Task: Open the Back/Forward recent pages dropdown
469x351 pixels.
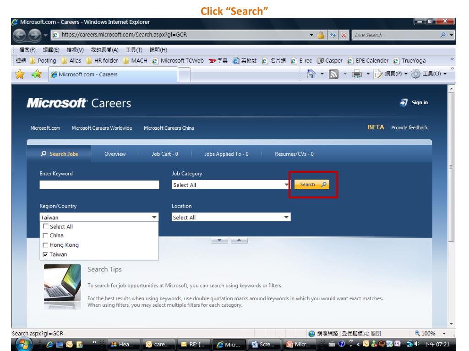Action: click(46, 35)
